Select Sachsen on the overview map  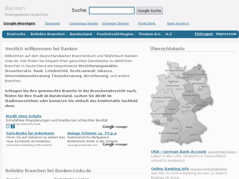tap(201, 105)
